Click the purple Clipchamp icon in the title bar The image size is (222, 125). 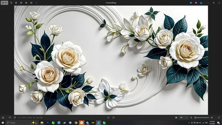(x=196, y=3)
